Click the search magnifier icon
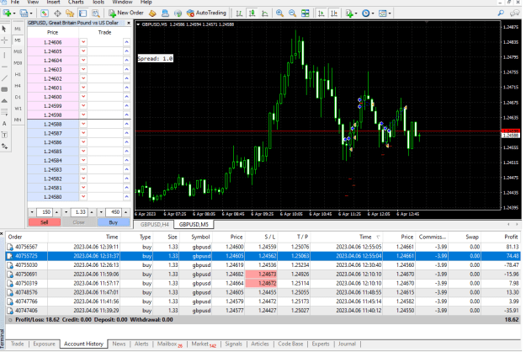This screenshot has height=352, width=526. [501, 13]
